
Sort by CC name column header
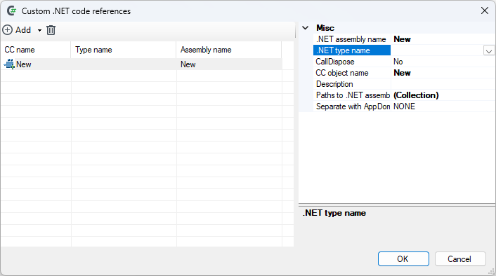tap(36, 50)
